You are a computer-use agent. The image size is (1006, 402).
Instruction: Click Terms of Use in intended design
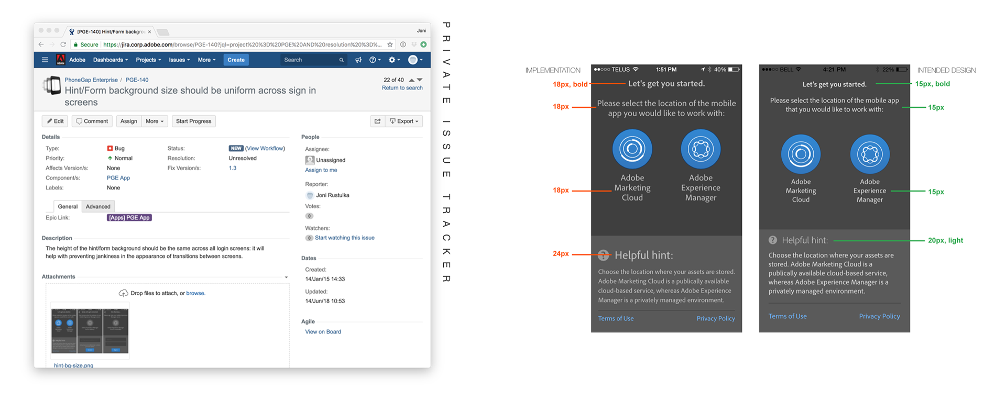[x=788, y=316]
